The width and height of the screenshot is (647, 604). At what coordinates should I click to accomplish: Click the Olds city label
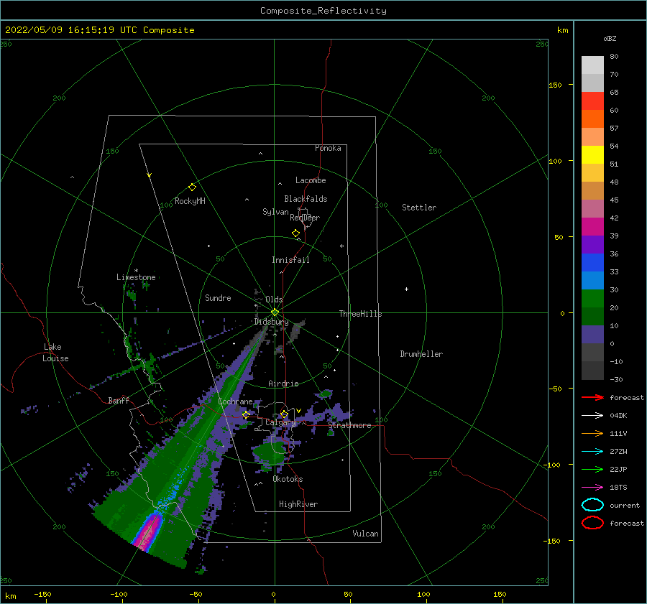tap(274, 299)
